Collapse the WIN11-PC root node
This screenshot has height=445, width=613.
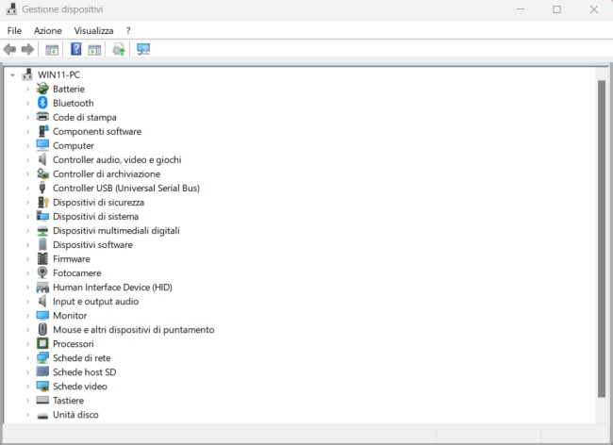pyautogui.click(x=12, y=74)
